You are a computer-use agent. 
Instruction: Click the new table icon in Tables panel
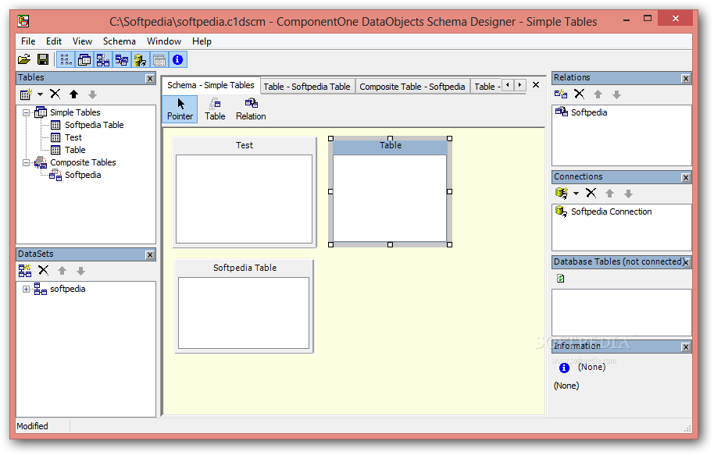[26, 94]
